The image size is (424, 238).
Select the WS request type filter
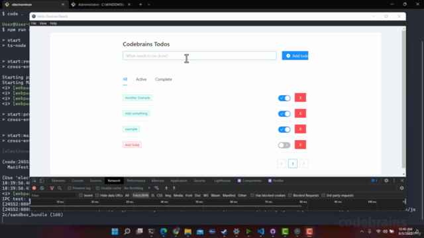(206, 195)
